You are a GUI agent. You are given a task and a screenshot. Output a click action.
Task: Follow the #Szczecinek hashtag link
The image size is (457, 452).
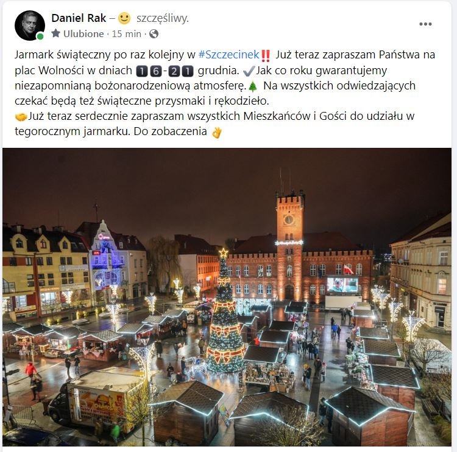228,54
